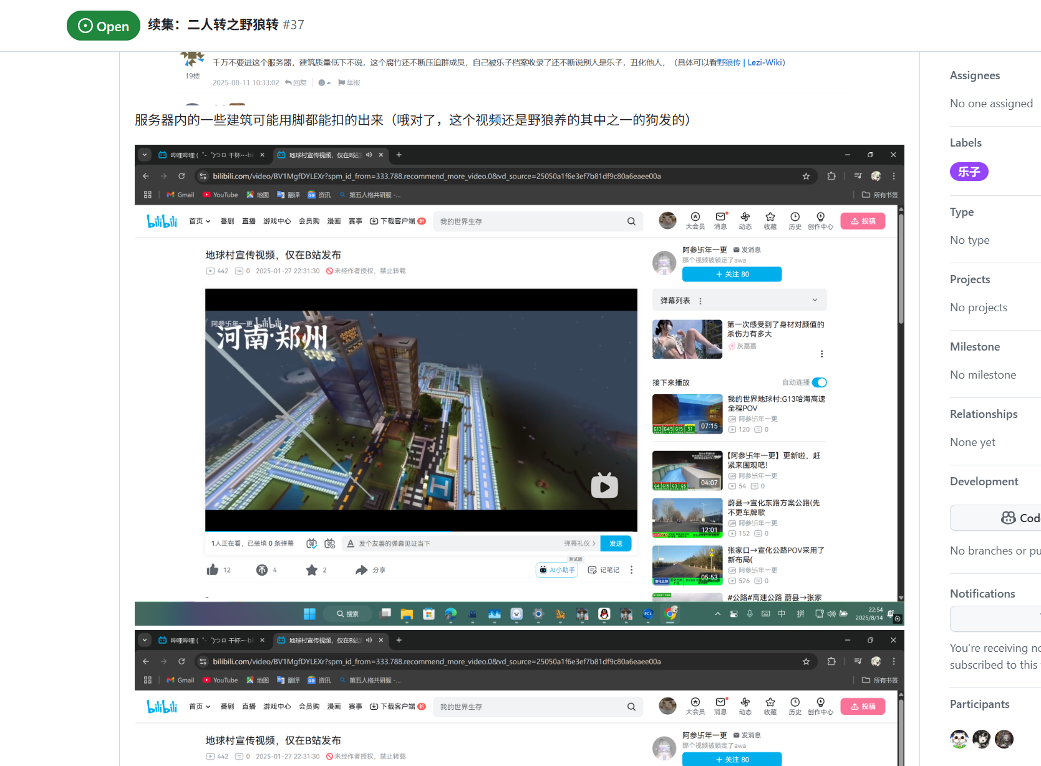Screen dimensions: 1041x766
Task: Open the Lezi-Wiki link
Action: [x=765, y=62]
